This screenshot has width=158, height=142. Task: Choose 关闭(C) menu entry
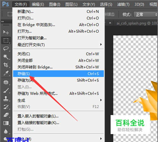58,54
